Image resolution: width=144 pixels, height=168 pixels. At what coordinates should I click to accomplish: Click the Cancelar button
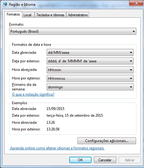[105, 160]
